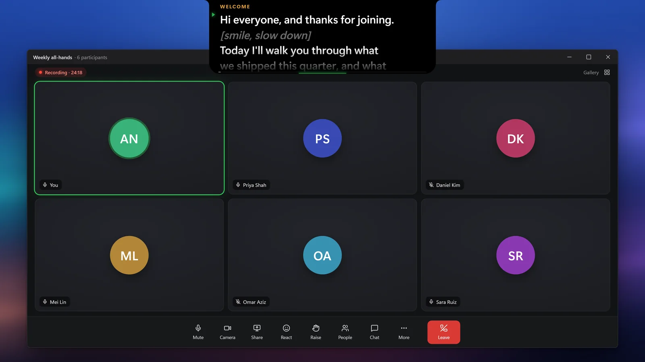Click the Sara Ruiz name label

446,302
